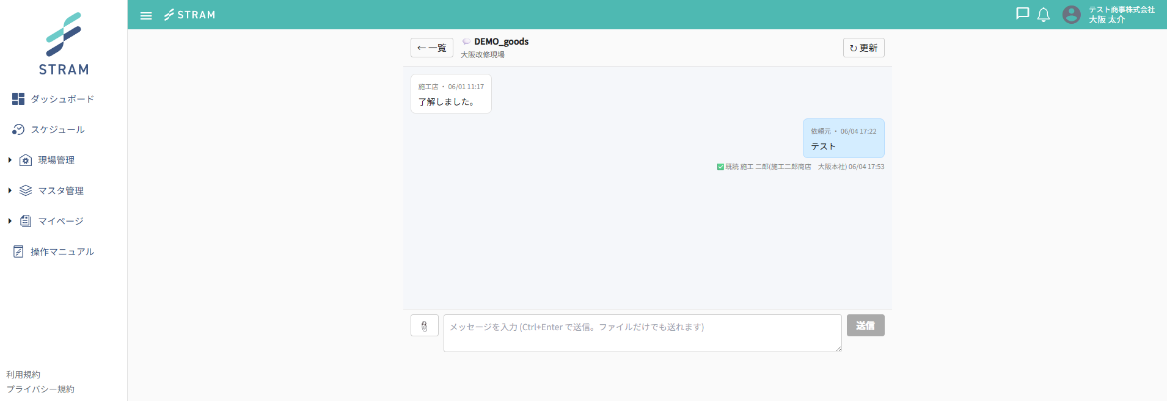Image resolution: width=1167 pixels, height=401 pixels.
Task: Focus the message input textarea
Action: pyautogui.click(x=643, y=333)
